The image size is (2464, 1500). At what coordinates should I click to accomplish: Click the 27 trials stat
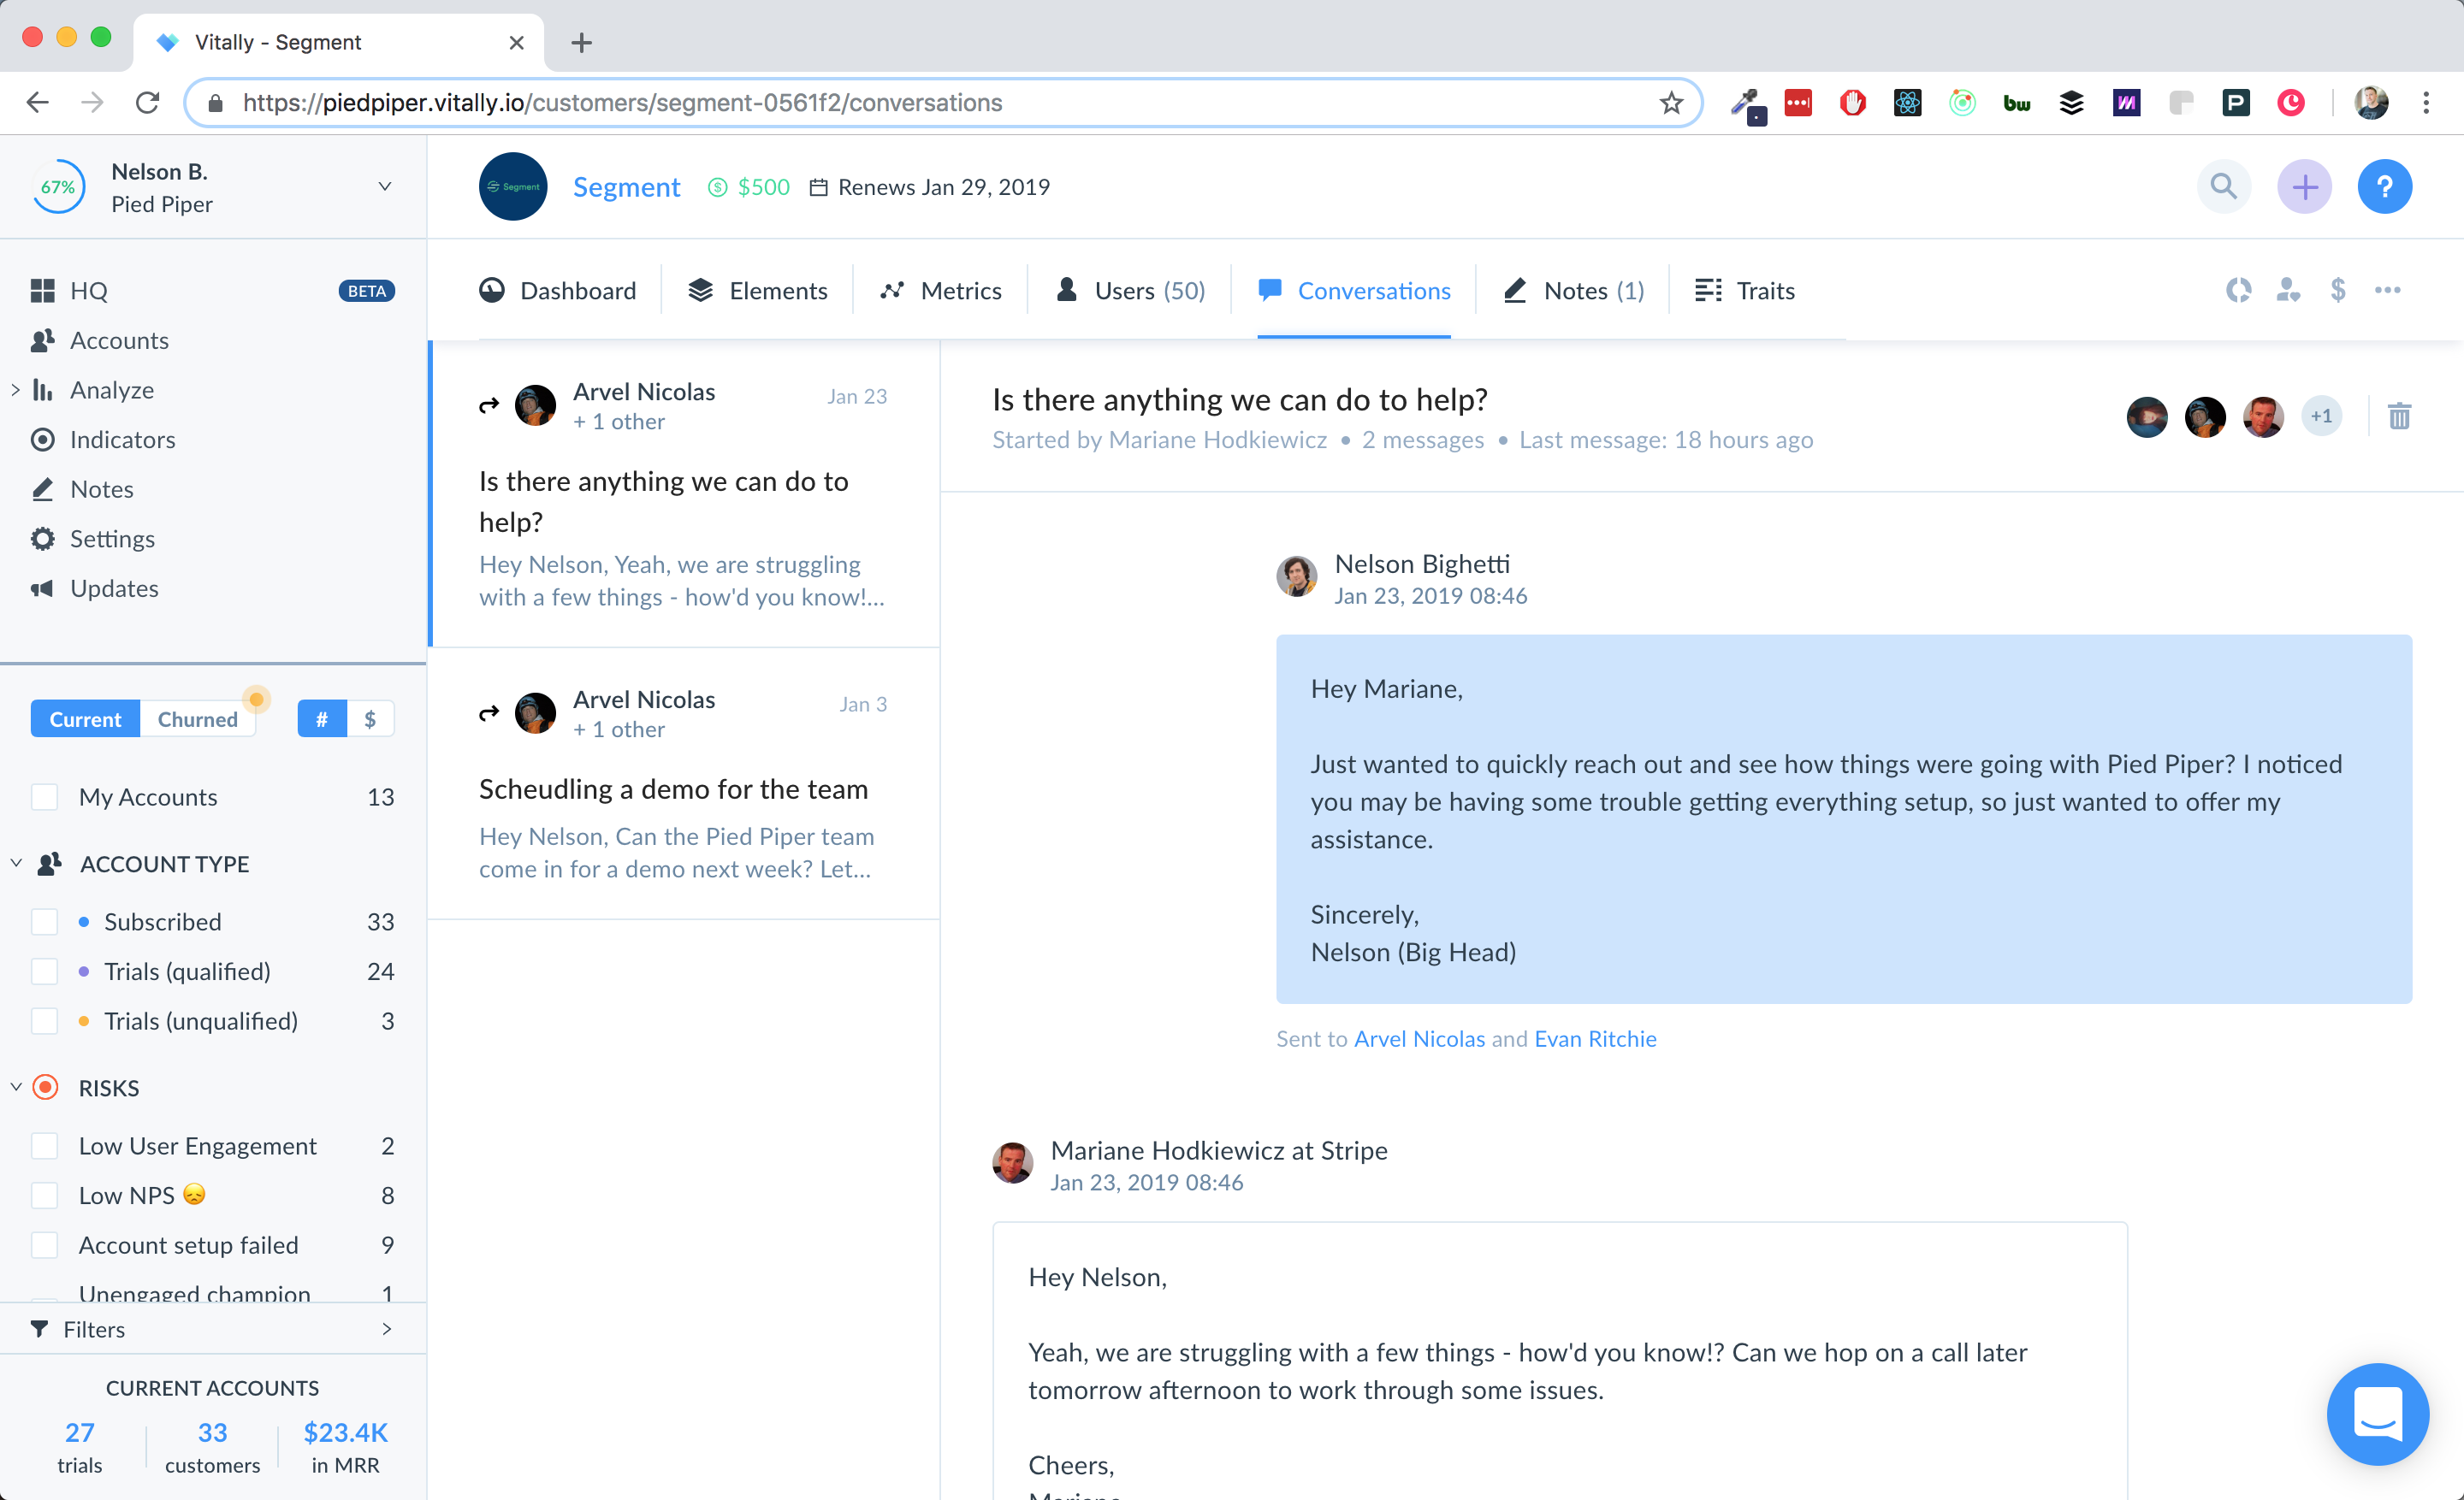(x=80, y=1446)
